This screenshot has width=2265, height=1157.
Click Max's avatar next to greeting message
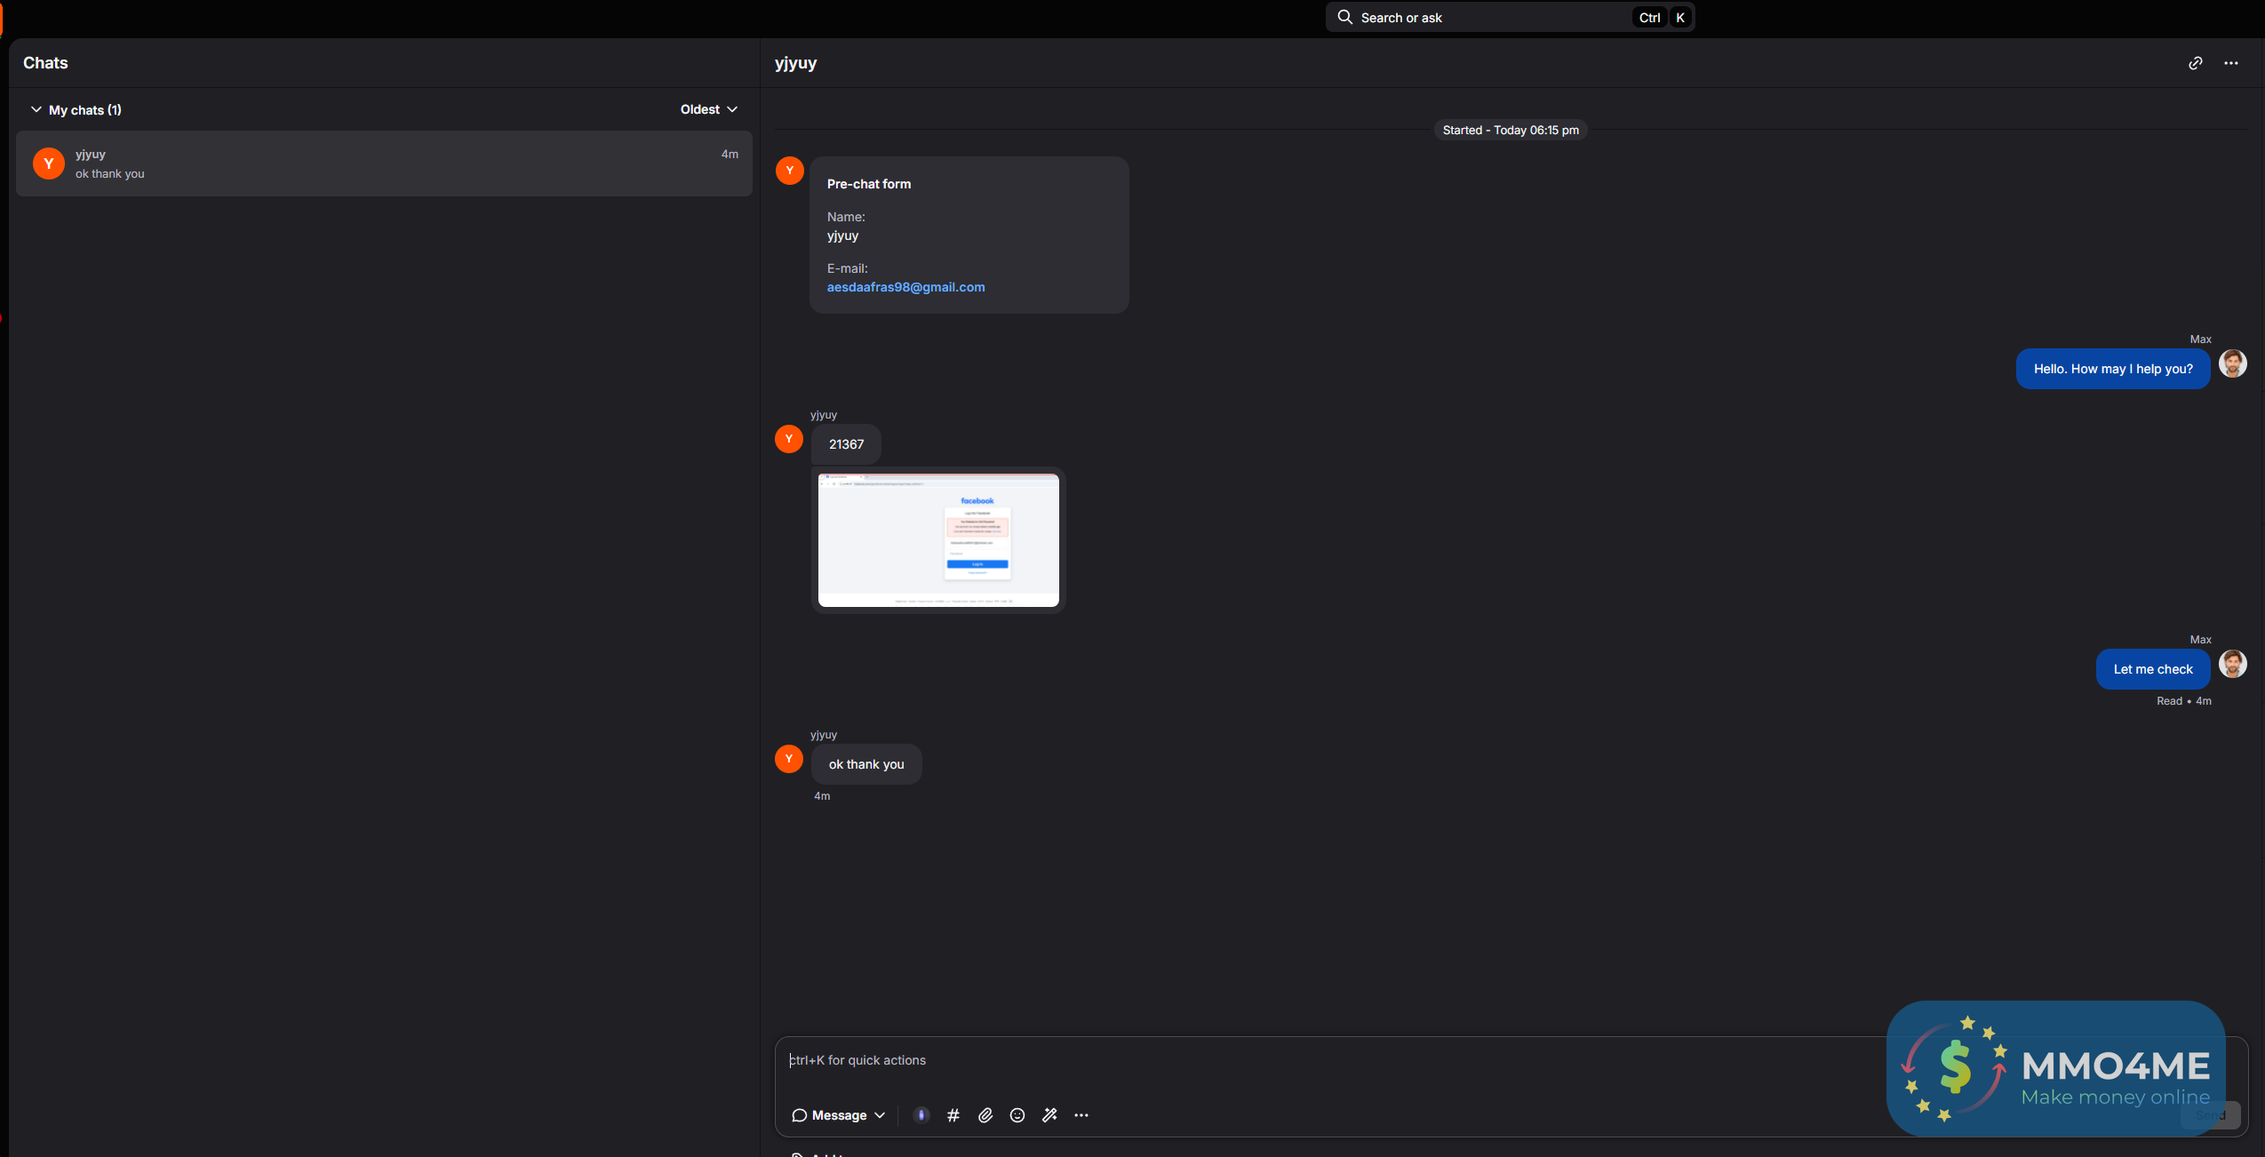point(2233,363)
